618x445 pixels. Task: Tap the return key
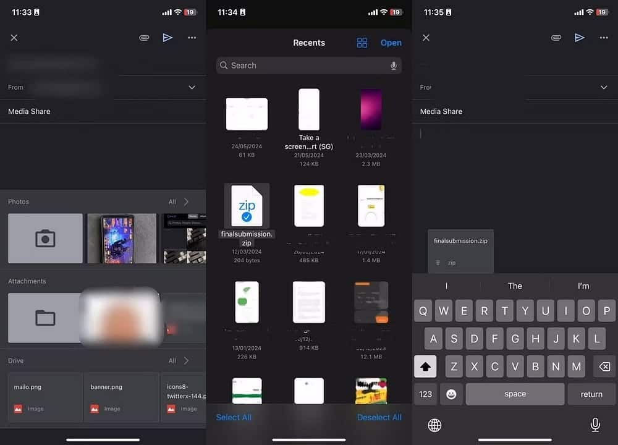(591, 394)
